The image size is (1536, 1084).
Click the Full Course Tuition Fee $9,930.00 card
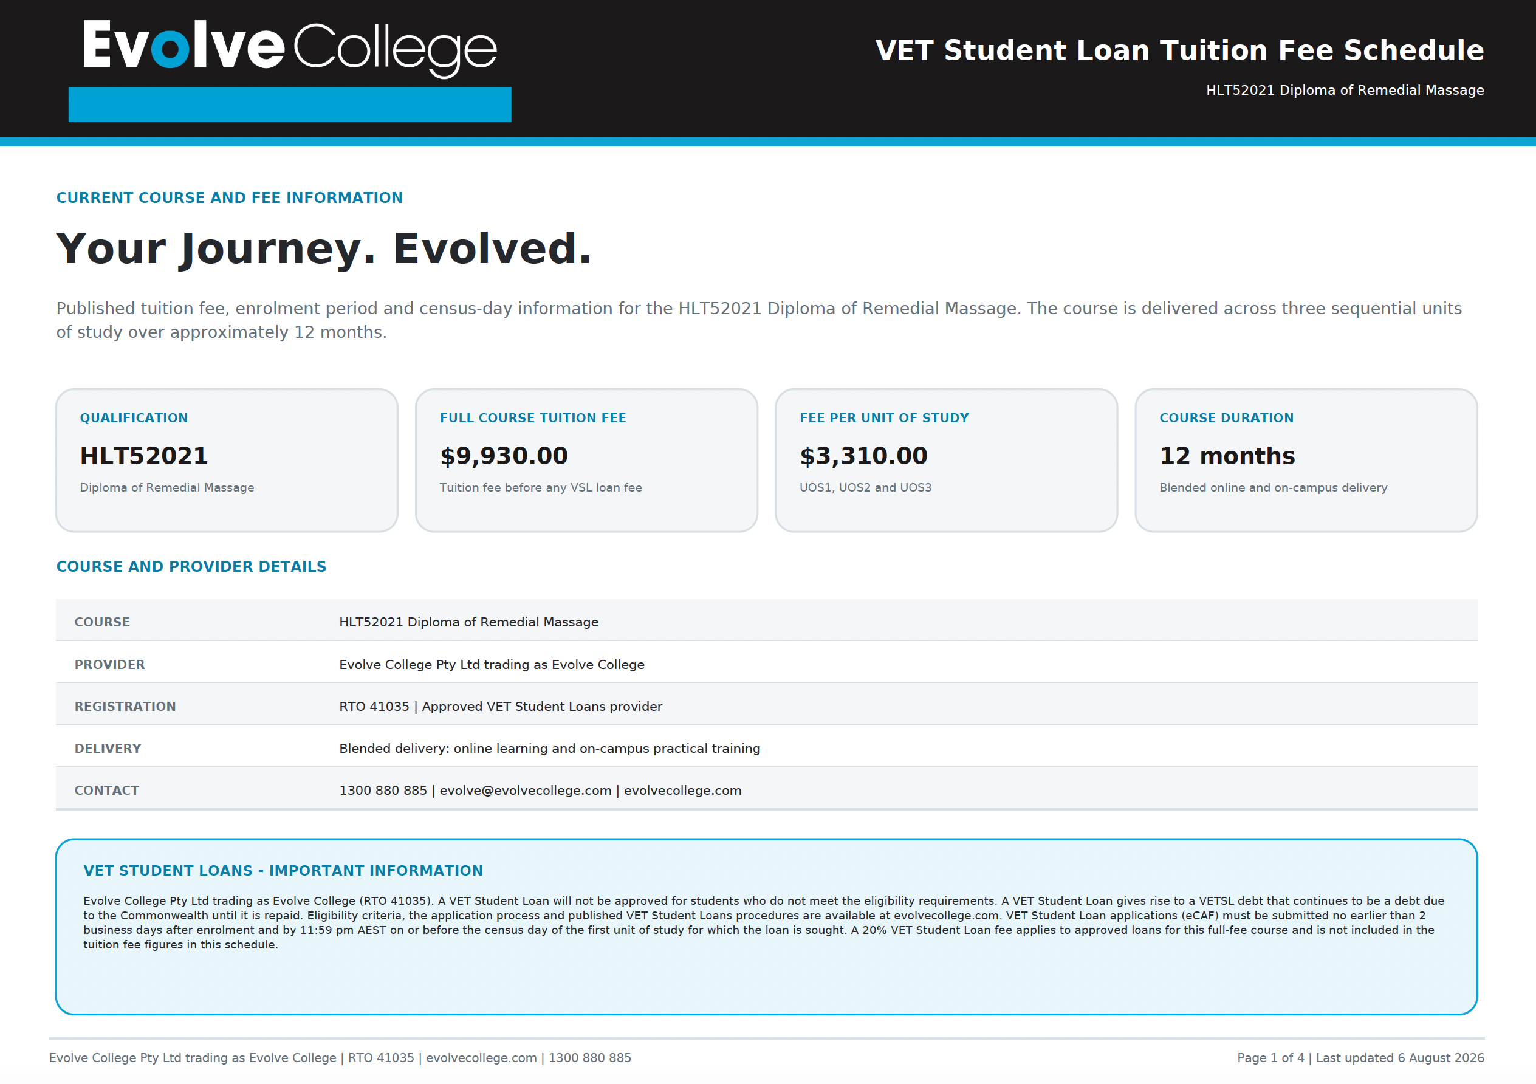click(587, 461)
